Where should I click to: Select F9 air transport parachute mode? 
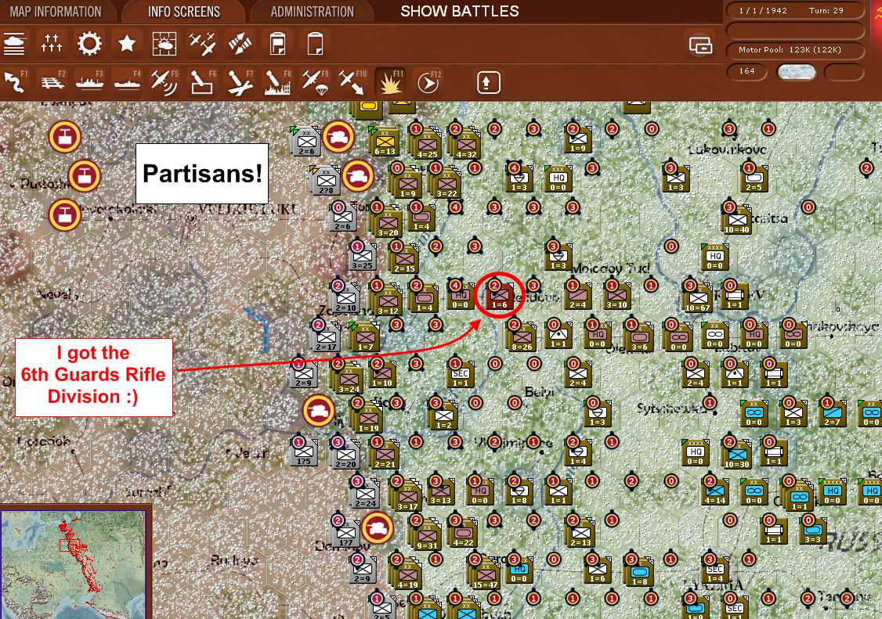(315, 83)
